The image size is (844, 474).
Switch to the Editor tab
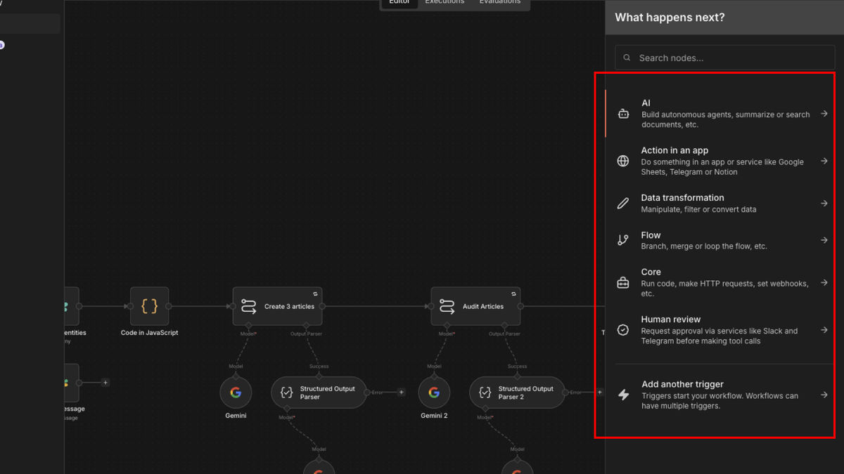399,2
